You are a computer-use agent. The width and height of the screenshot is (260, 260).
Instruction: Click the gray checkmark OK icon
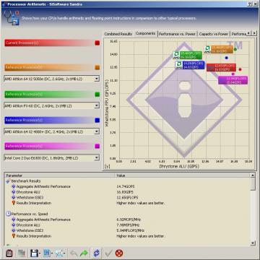(108, 253)
